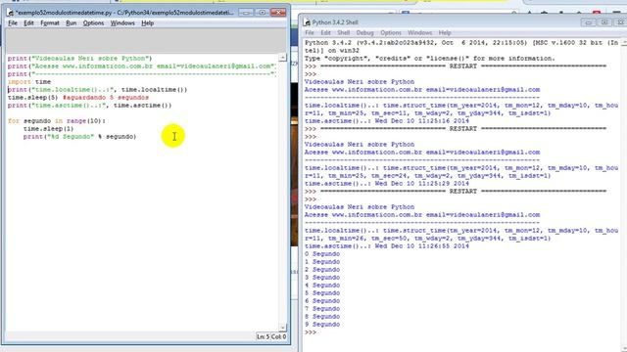Open File menu in editor window
The image size is (627, 352).
point(13,23)
